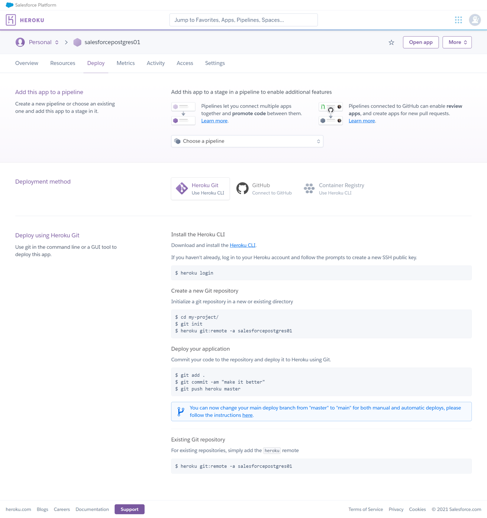Follow the Heroku CLI link
Screen dimensions: 487x518
point(243,245)
